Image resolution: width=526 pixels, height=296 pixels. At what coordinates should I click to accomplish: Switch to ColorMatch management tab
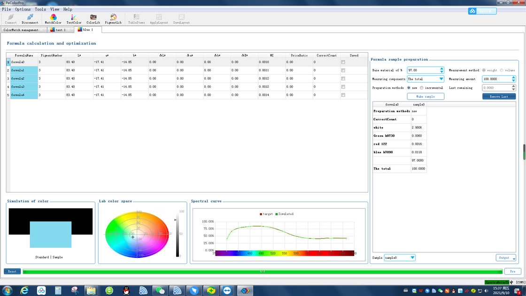click(x=23, y=30)
